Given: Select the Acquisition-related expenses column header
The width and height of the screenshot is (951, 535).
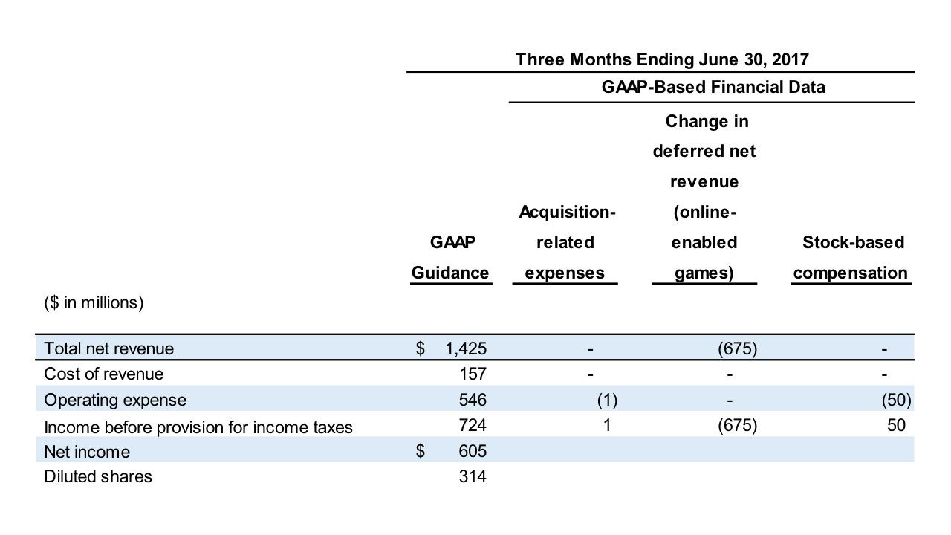Looking at the screenshot, I should click(x=566, y=242).
